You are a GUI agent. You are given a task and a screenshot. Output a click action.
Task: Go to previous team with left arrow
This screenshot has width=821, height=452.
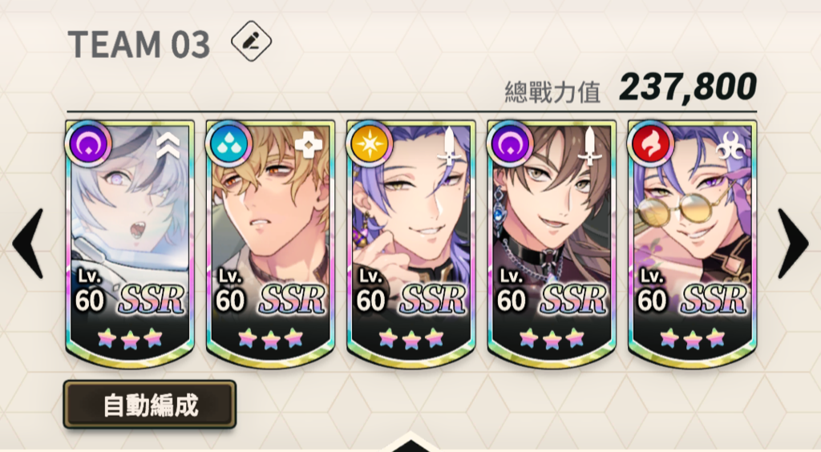tap(28, 244)
